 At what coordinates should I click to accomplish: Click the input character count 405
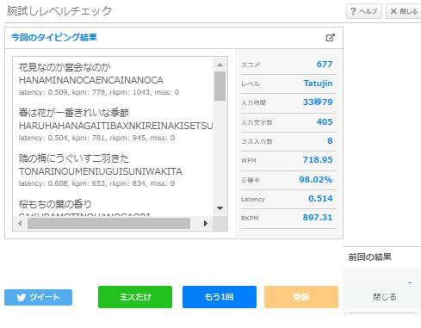point(325,121)
